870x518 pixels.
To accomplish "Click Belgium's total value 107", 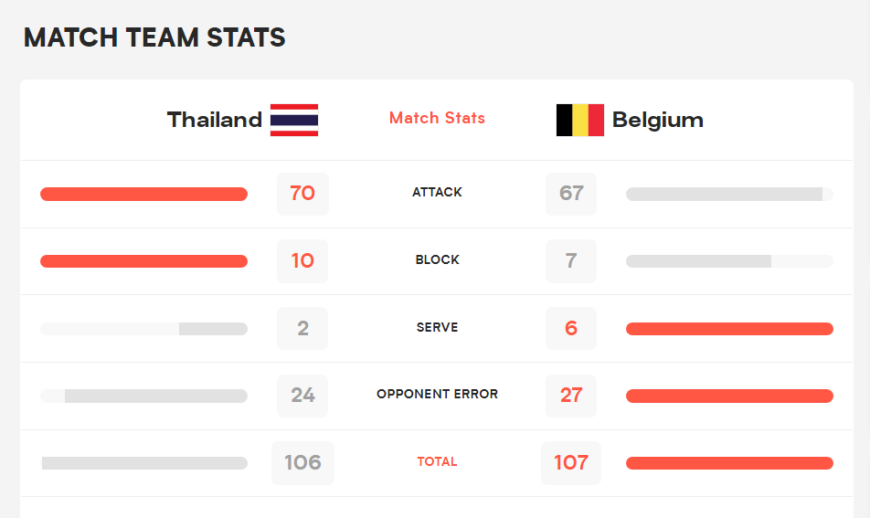I will tap(571, 462).
